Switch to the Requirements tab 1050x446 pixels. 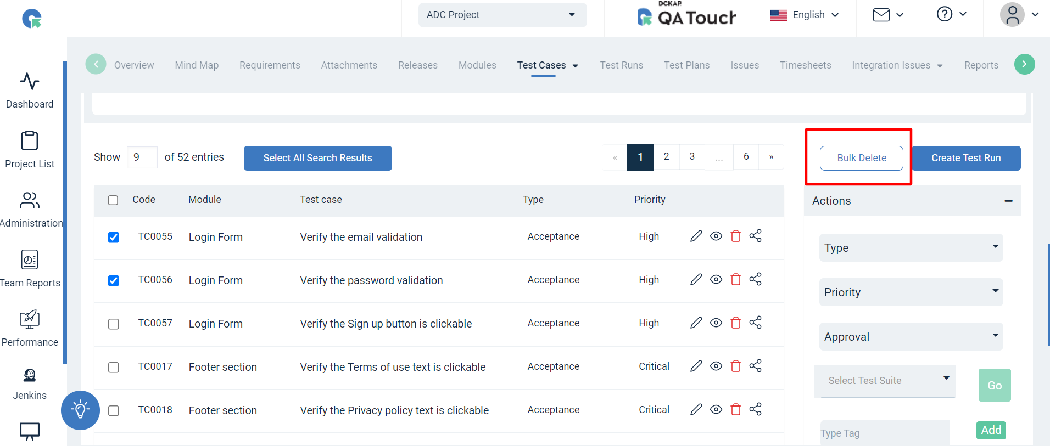click(x=270, y=65)
